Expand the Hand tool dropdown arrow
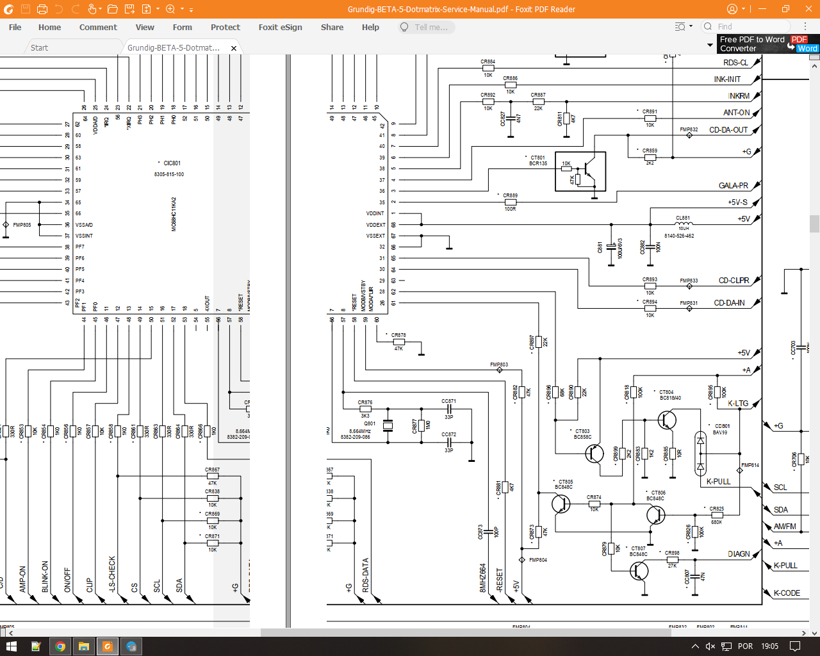The height and width of the screenshot is (656, 820). click(101, 10)
